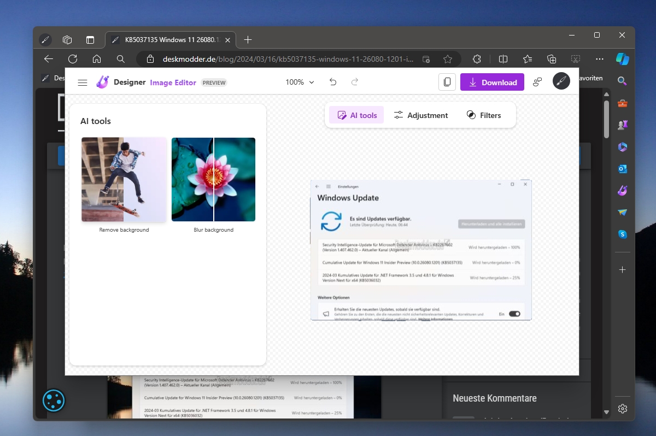
Task: Open sidebar settings gear icon
Action: [x=622, y=408]
